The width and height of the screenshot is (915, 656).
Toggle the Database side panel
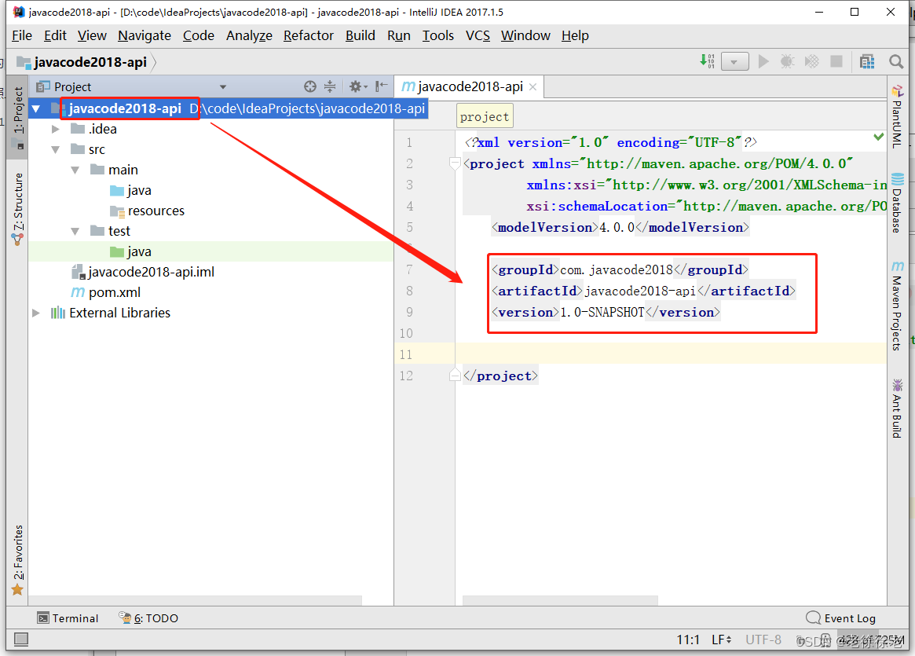[x=897, y=203]
